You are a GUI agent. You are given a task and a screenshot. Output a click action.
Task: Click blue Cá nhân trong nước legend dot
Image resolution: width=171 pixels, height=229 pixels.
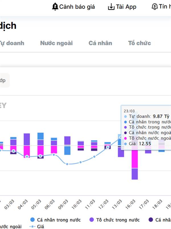tap(32, 220)
